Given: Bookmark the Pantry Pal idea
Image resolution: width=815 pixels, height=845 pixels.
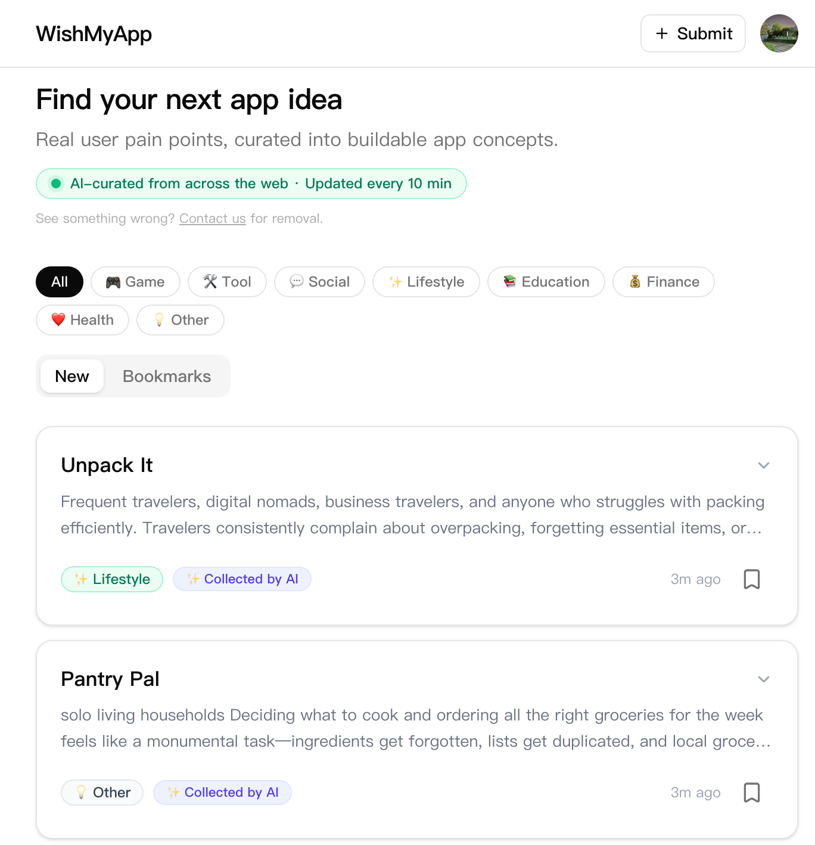Looking at the screenshot, I should click(x=751, y=793).
